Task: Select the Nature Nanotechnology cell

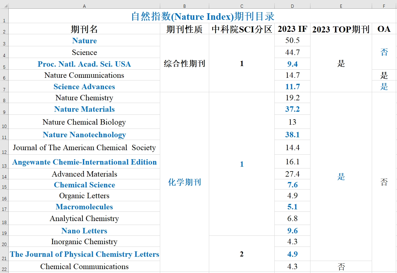Action: [x=84, y=135]
